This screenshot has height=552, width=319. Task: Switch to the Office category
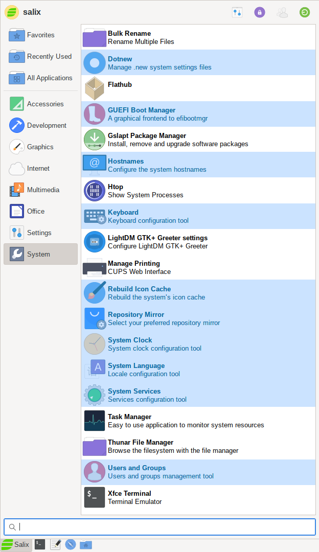click(x=40, y=212)
